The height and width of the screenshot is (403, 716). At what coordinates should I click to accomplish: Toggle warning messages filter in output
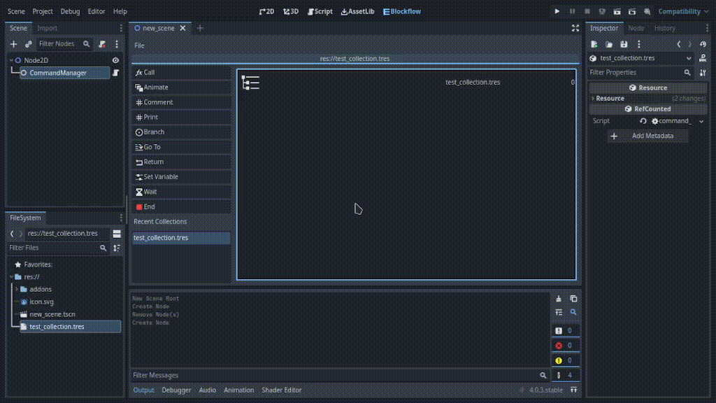click(565, 360)
